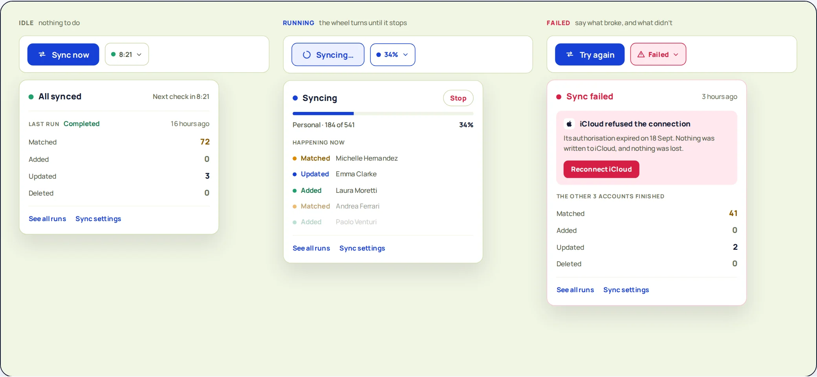Viewport: 817px width, 377px height.
Task: Open the 8:21 status dropdown
Action: [127, 55]
